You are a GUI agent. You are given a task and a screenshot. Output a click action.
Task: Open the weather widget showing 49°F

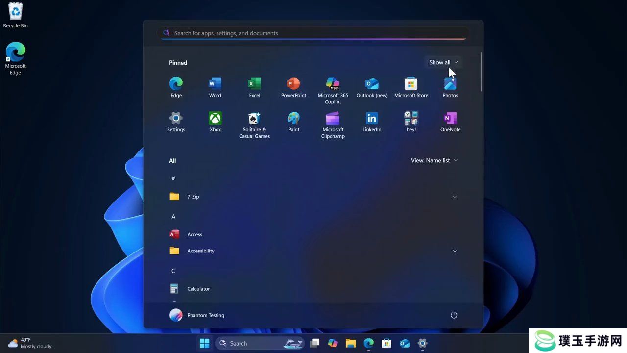click(30, 343)
